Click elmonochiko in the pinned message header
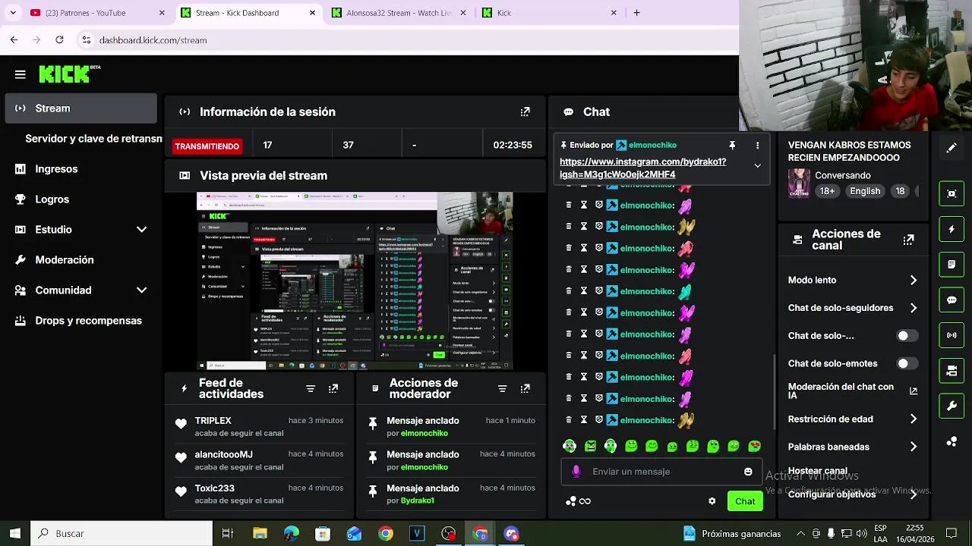The width and height of the screenshot is (972, 546). point(652,145)
